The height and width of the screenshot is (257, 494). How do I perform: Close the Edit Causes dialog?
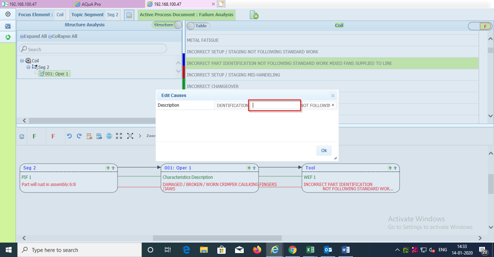333,96
